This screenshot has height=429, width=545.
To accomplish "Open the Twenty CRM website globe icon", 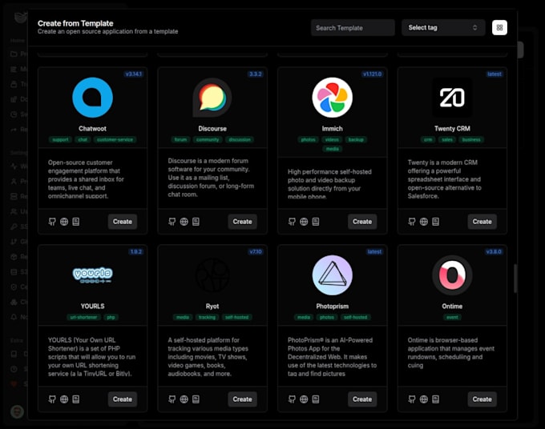I will pos(424,222).
